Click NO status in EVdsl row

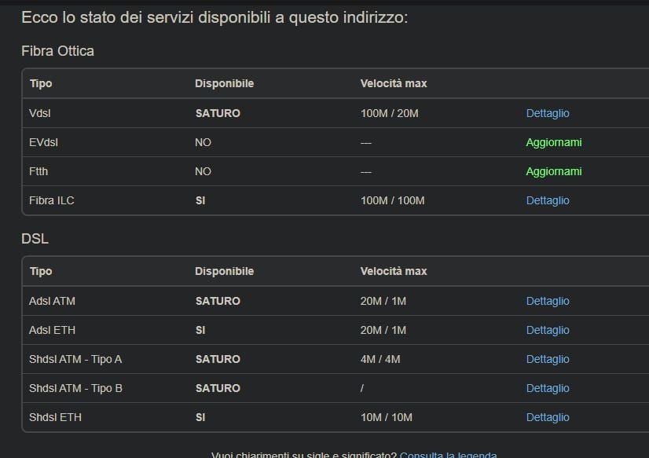point(203,142)
